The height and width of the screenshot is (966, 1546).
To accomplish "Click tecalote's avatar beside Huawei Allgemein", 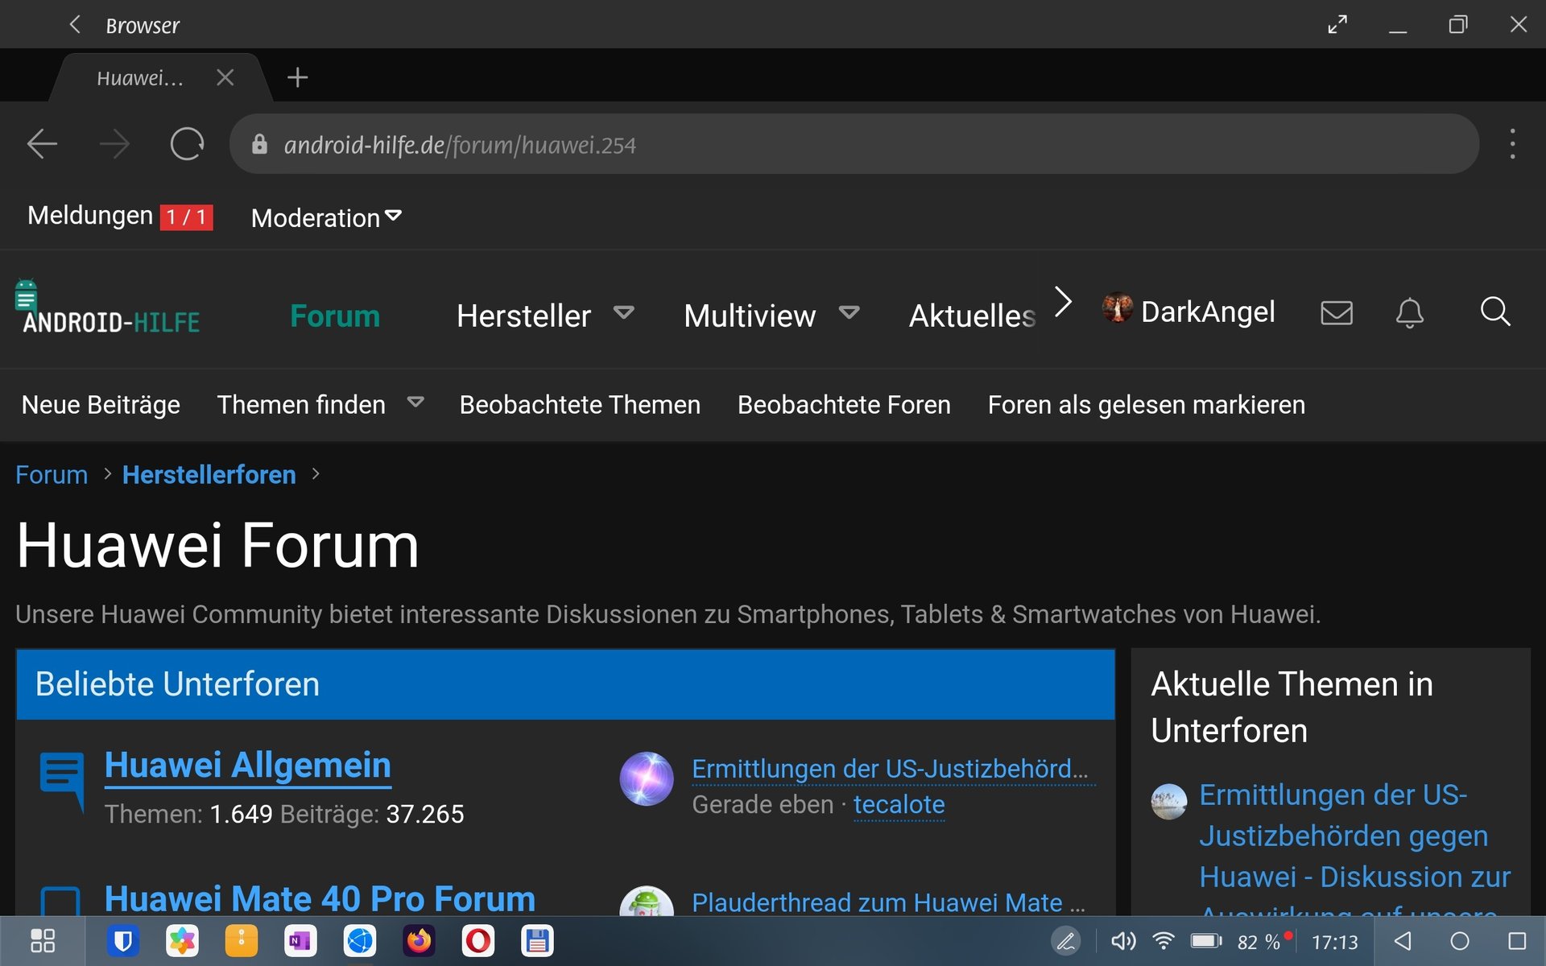I will (x=647, y=778).
